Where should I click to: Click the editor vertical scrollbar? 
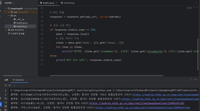pos(198,55)
